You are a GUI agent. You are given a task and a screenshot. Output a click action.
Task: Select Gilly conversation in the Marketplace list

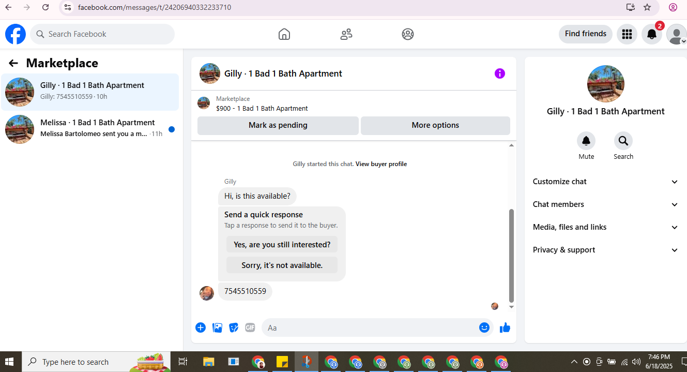coord(90,92)
